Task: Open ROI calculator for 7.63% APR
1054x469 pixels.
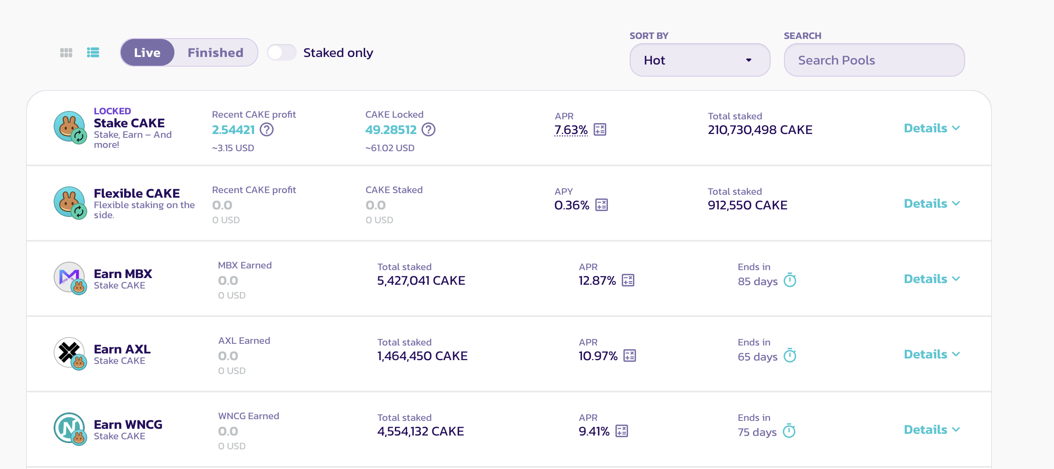Action: click(x=600, y=130)
